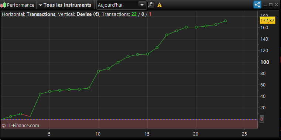Close the Performance window

pyautogui.click(x=276, y=5)
